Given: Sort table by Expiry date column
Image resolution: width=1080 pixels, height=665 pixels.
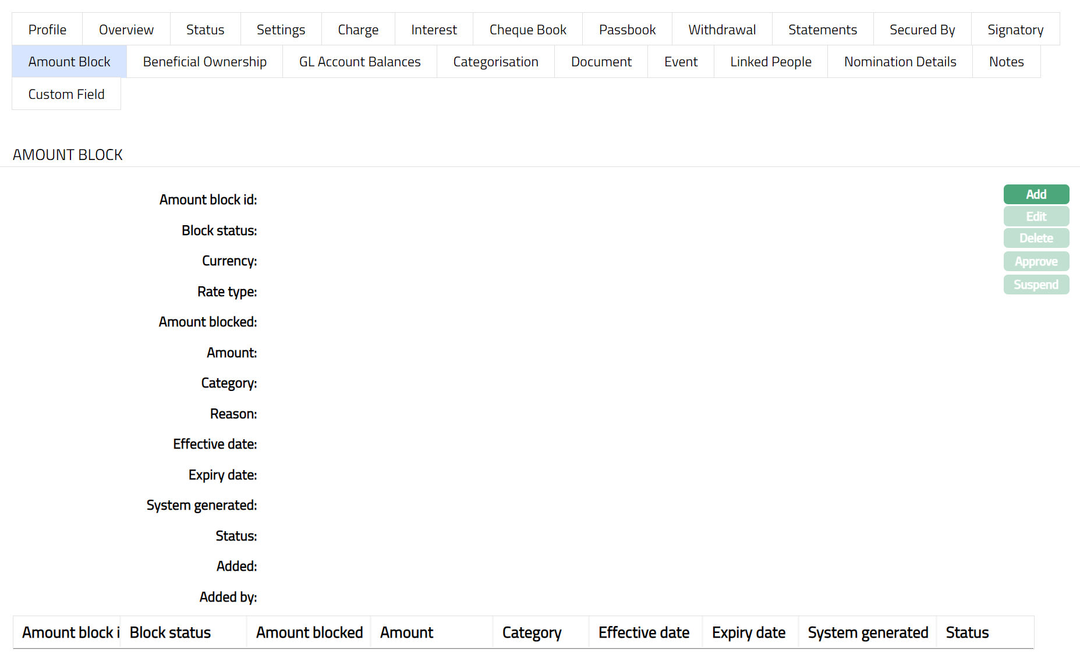Looking at the screenshot, I should (748, 632).
